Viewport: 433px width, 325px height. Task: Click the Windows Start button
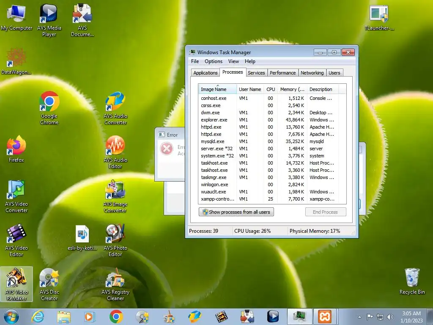click(x=11, y=317)
